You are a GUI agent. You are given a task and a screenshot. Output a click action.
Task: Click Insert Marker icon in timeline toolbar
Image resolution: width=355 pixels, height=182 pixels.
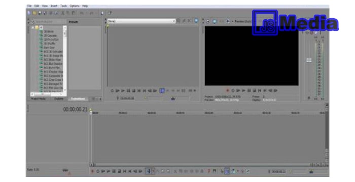click(209, 171)
